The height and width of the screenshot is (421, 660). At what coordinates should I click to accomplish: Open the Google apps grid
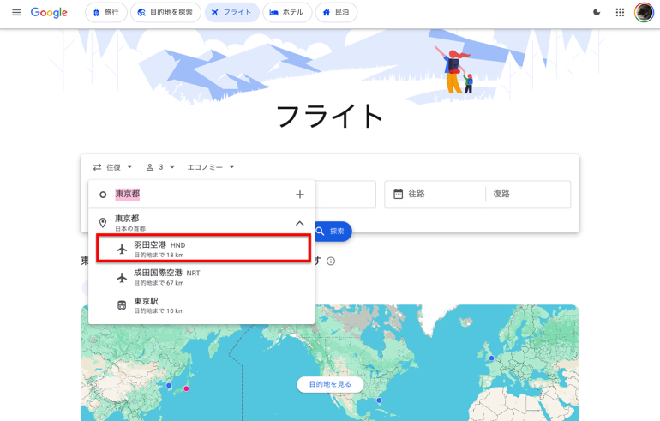click(620, 12)
